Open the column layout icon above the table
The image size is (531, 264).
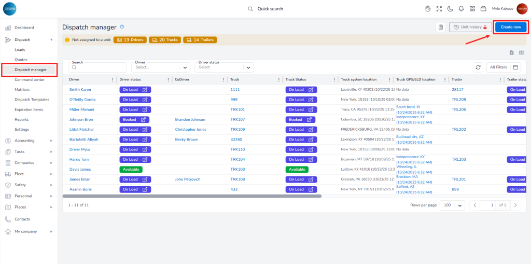tap(522, 52)
